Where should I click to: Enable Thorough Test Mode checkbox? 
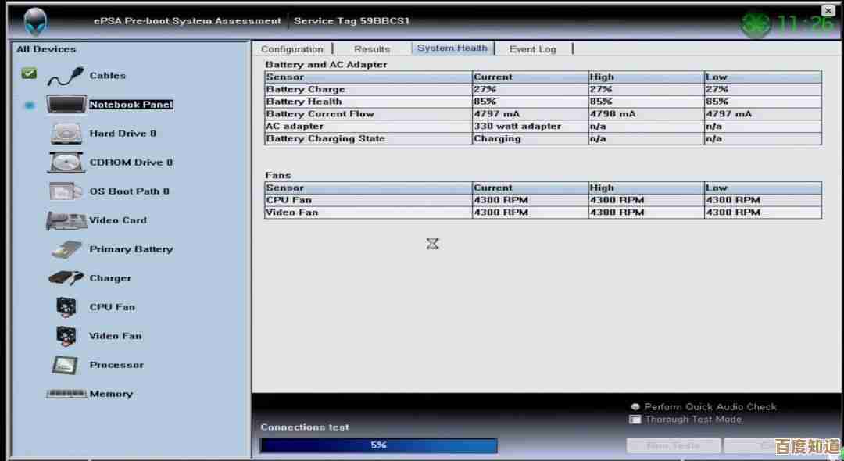(x=635, y=420)
